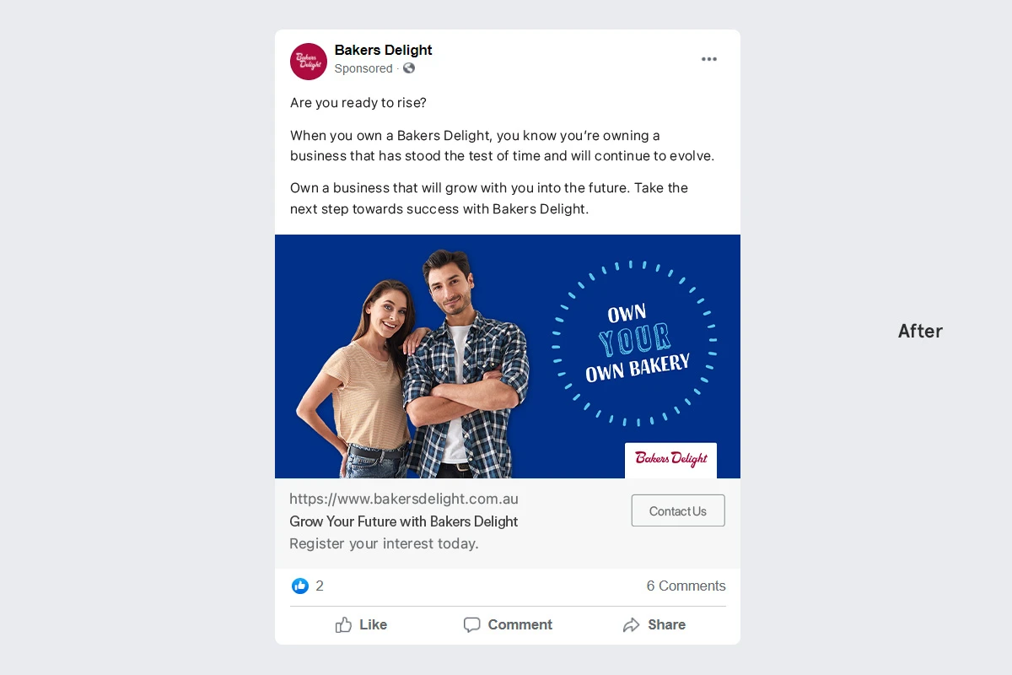Open the 6 Comments link
Image resolution: width=1012 pixels, height=675 pixels.
click(686, 586)
